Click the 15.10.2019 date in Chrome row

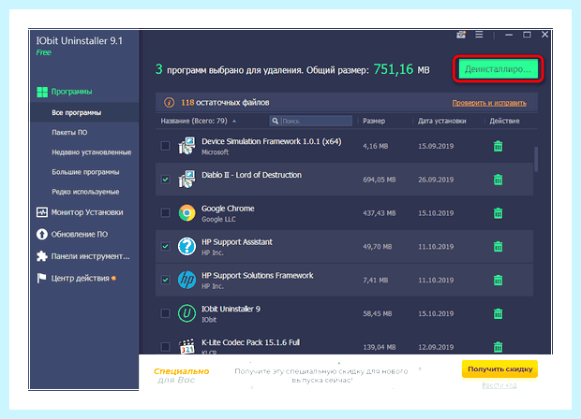click(x=436, y=213)
